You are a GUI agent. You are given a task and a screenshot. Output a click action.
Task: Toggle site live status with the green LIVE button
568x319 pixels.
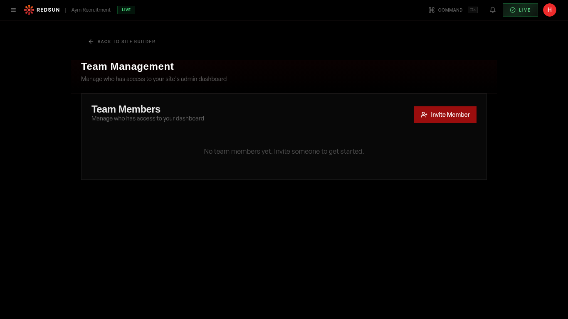[520, 10]
